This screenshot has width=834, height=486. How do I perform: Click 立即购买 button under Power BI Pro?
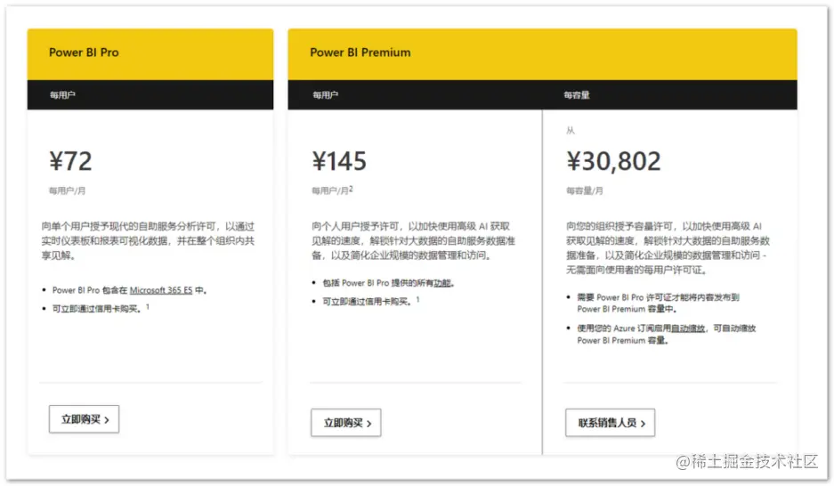point(84,419)
